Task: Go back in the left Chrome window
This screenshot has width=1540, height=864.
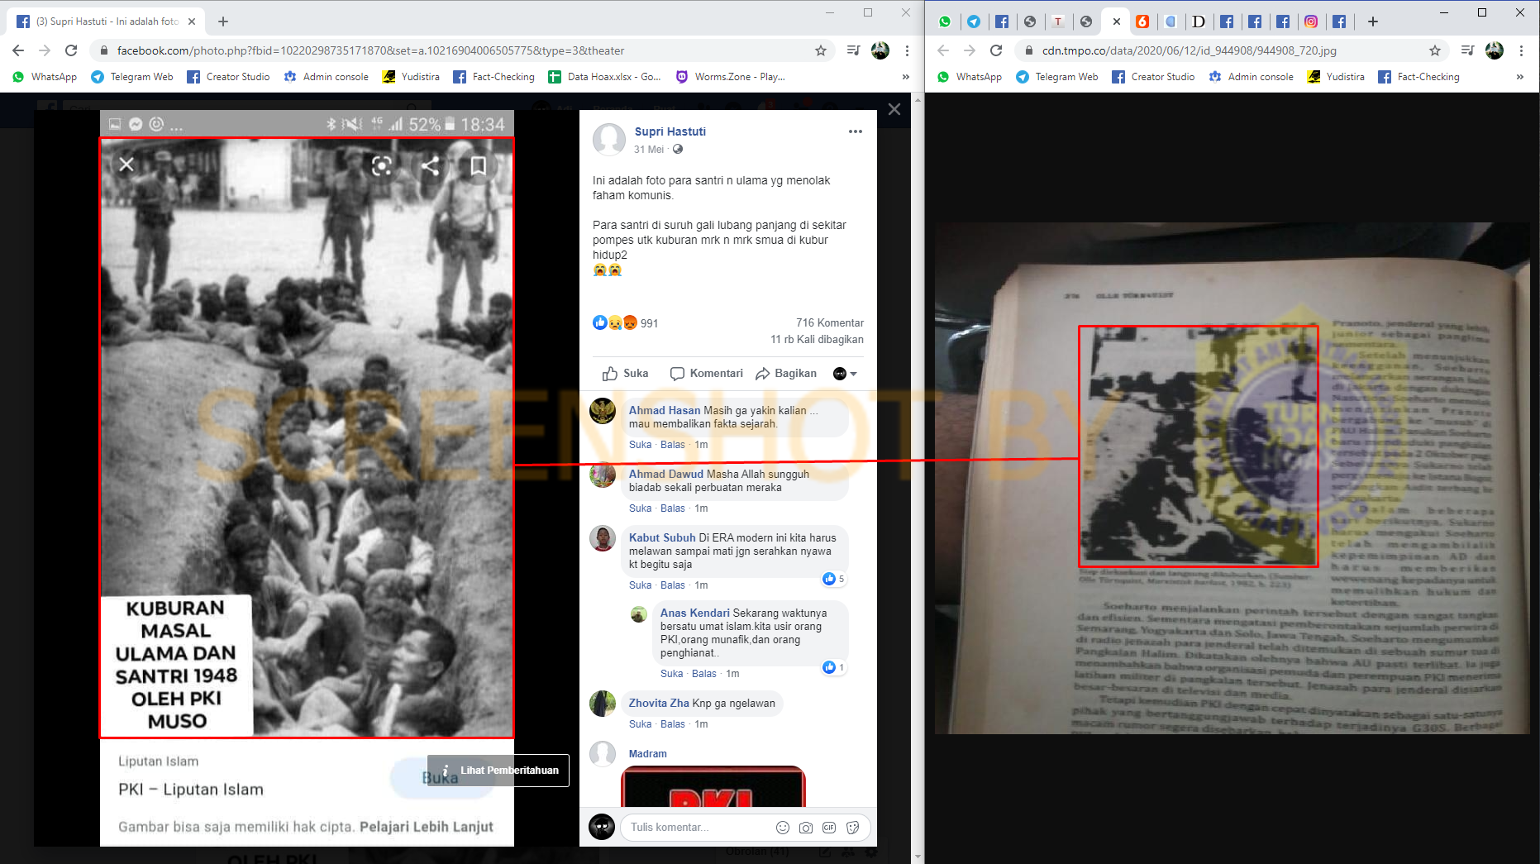Action: (18, 50)
